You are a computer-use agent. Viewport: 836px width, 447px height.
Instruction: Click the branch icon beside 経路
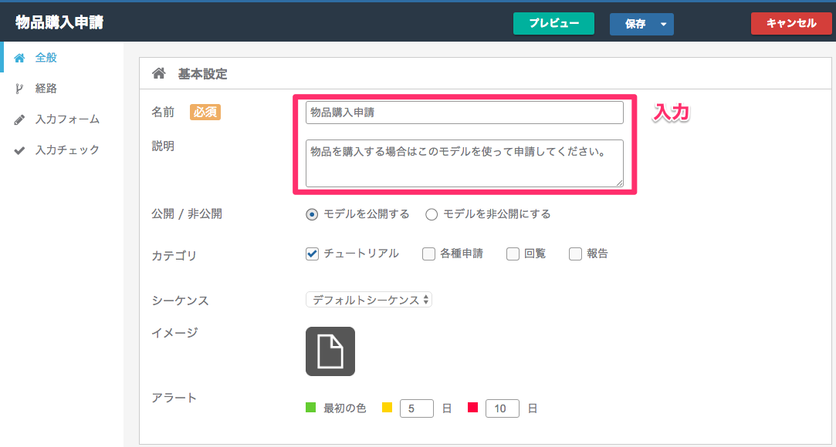point(20,89)
